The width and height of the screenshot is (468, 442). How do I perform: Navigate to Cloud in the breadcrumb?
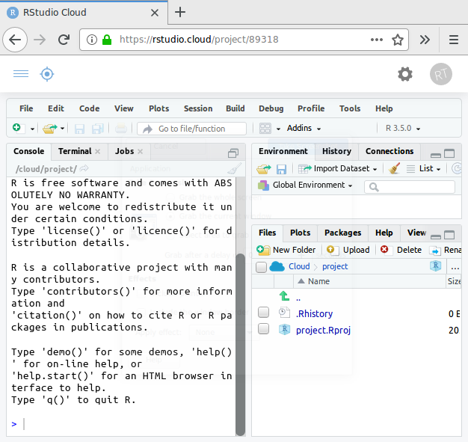point(299,266)
